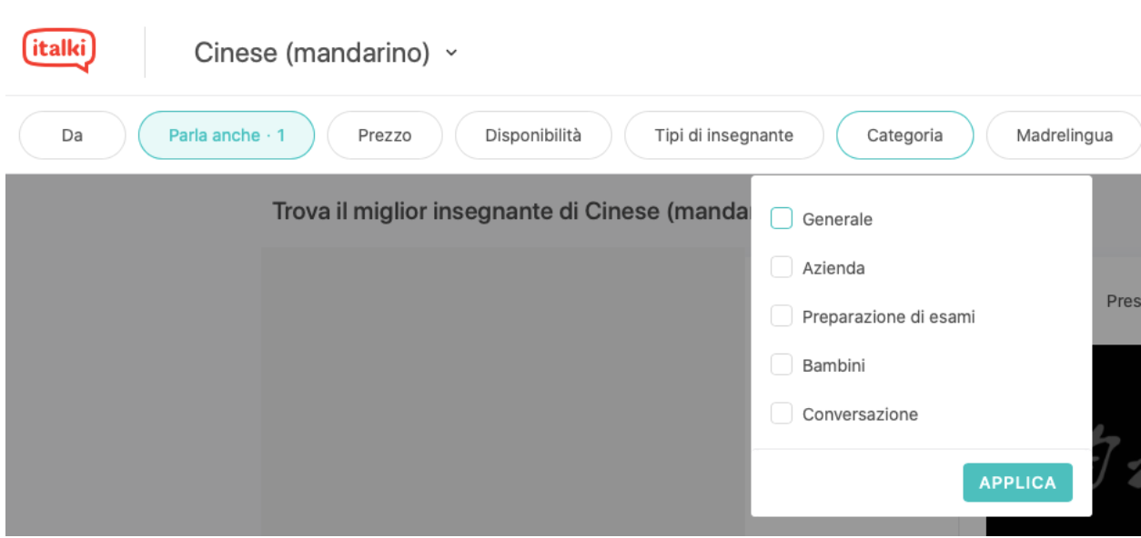Viewport: 1141px width, 538px height.
Task: Expand the Cinese (mandarino) language chevron
Action: [451, 53]
